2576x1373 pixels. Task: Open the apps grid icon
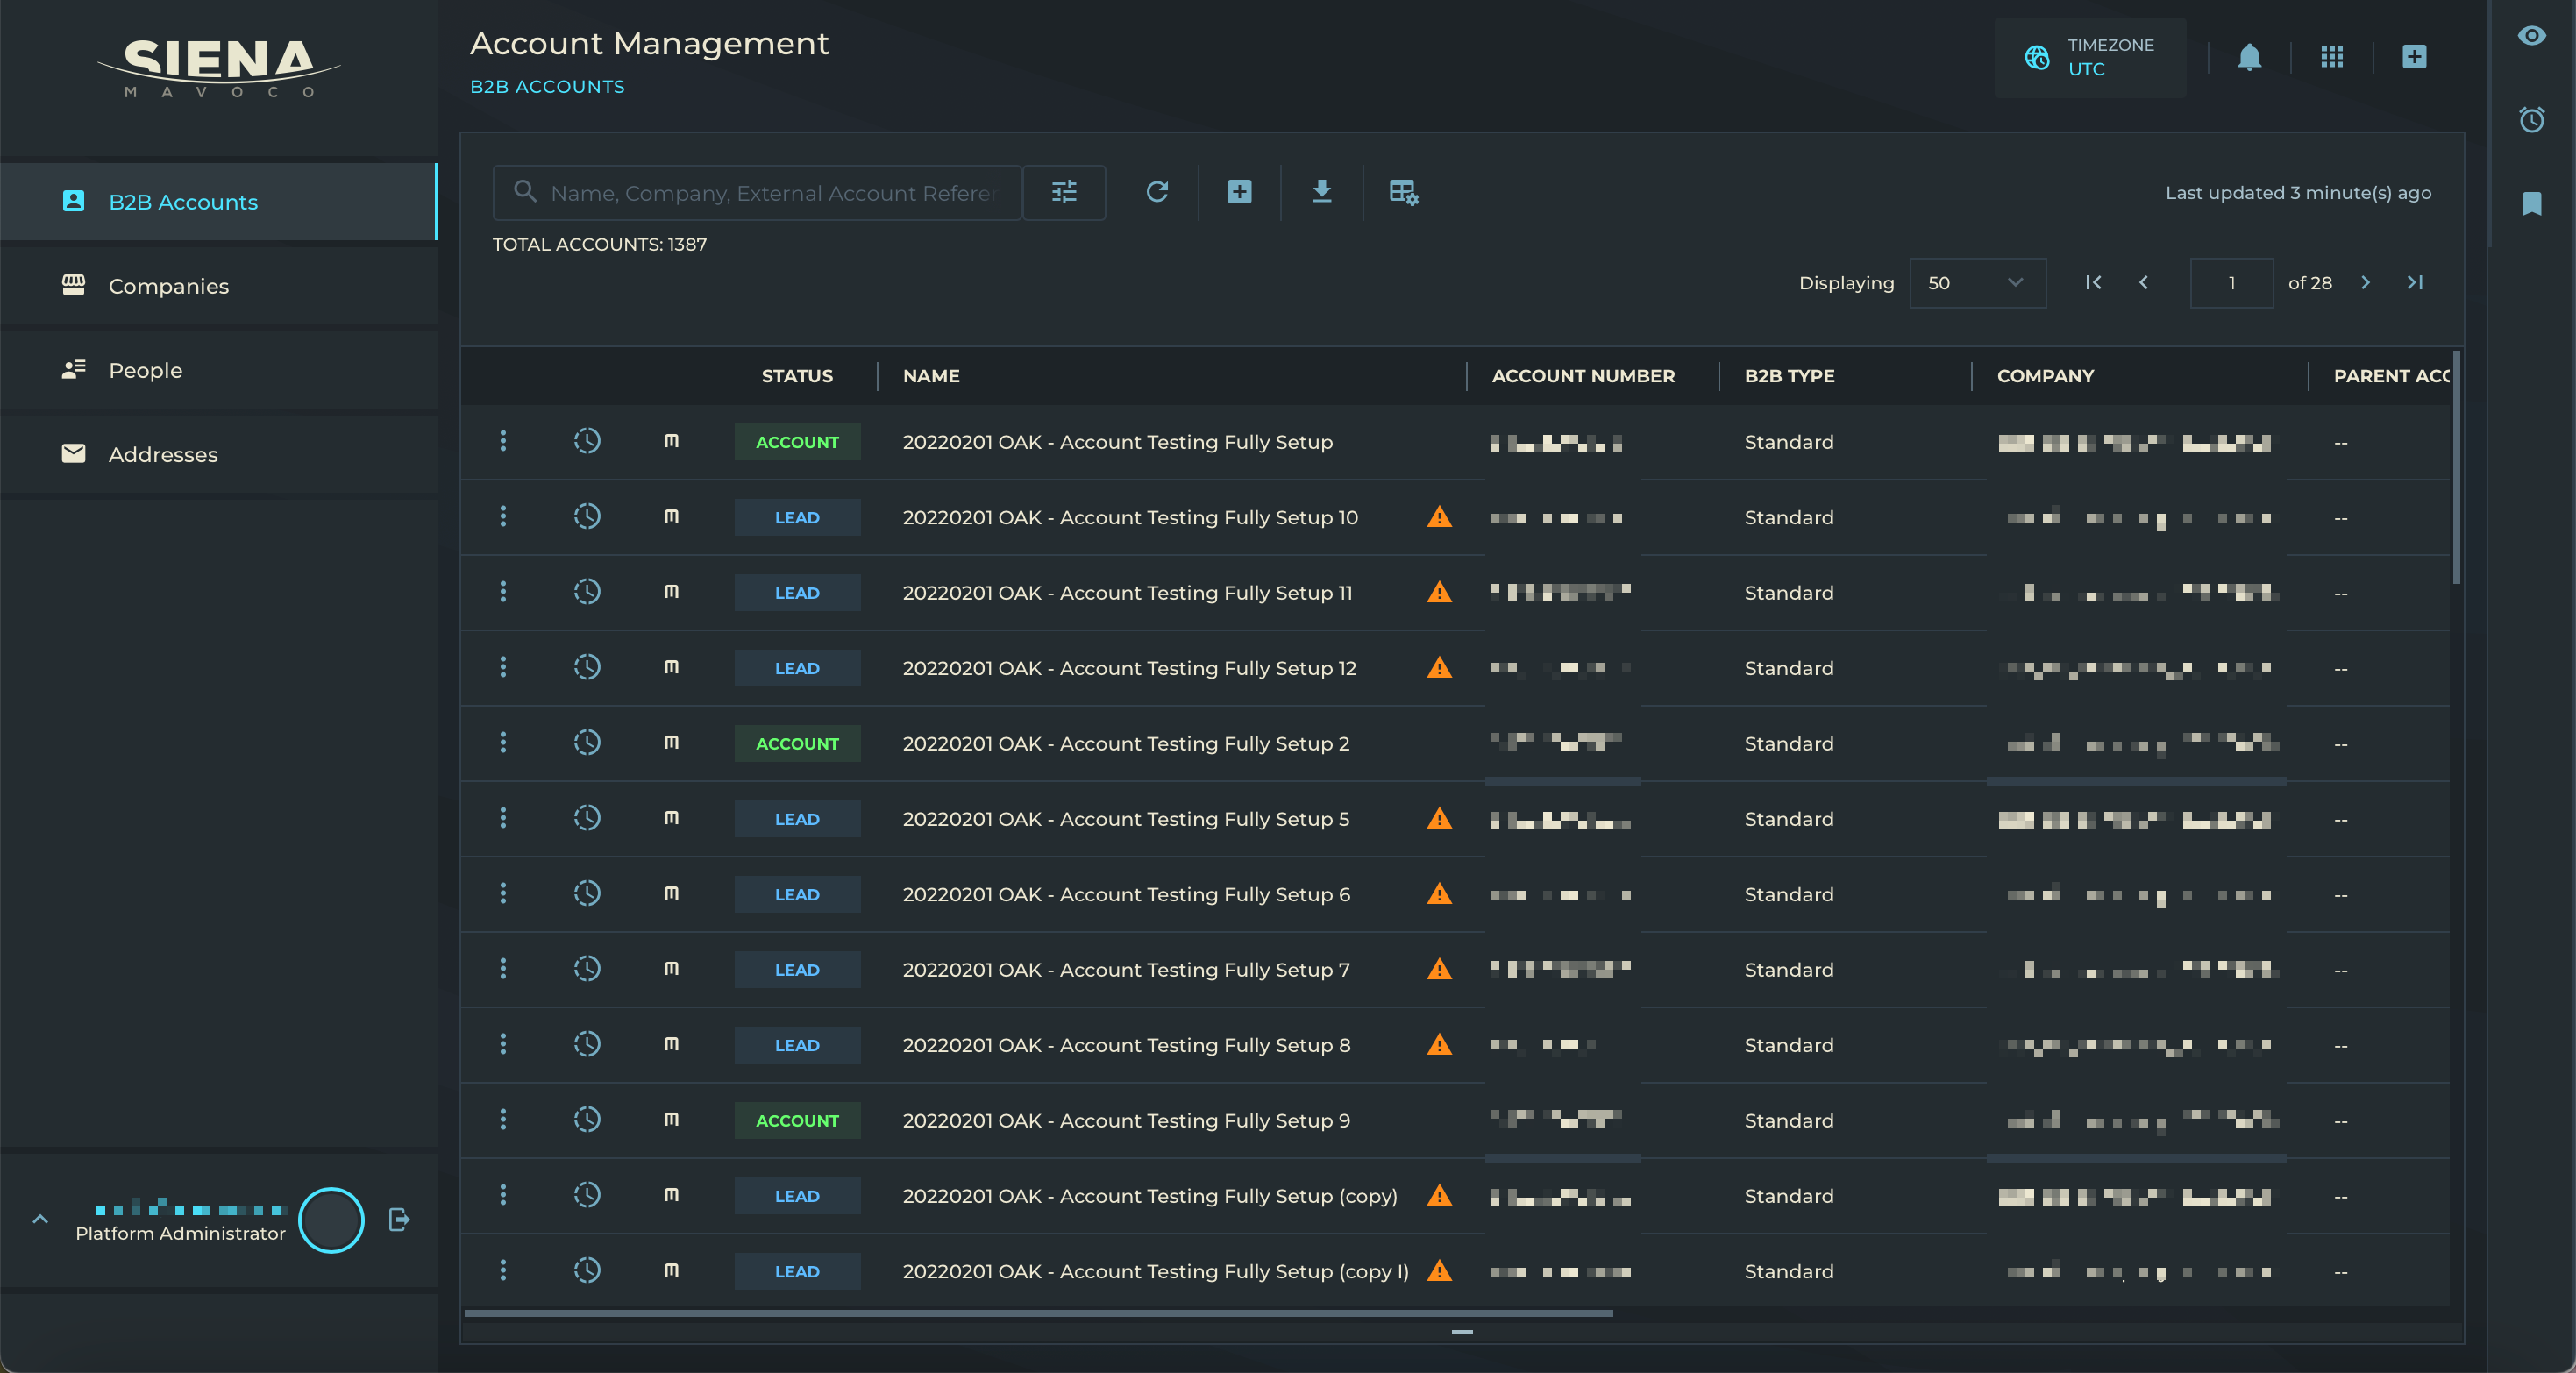coord(2331,57)
